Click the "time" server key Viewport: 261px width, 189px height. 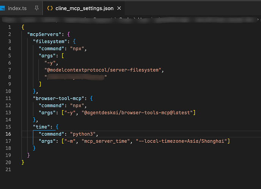(x=41, y=127)
